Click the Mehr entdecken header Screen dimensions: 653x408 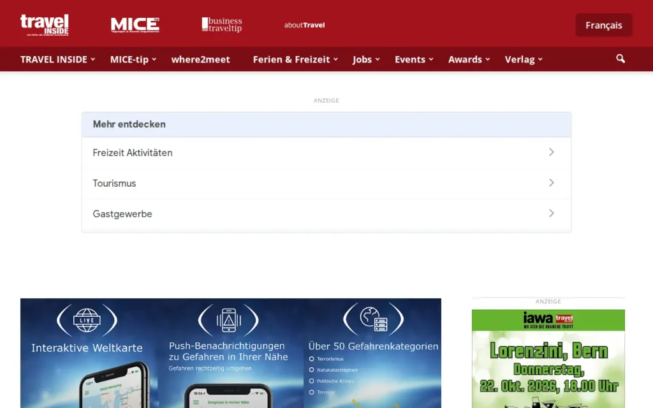click(x=326, y=124)
